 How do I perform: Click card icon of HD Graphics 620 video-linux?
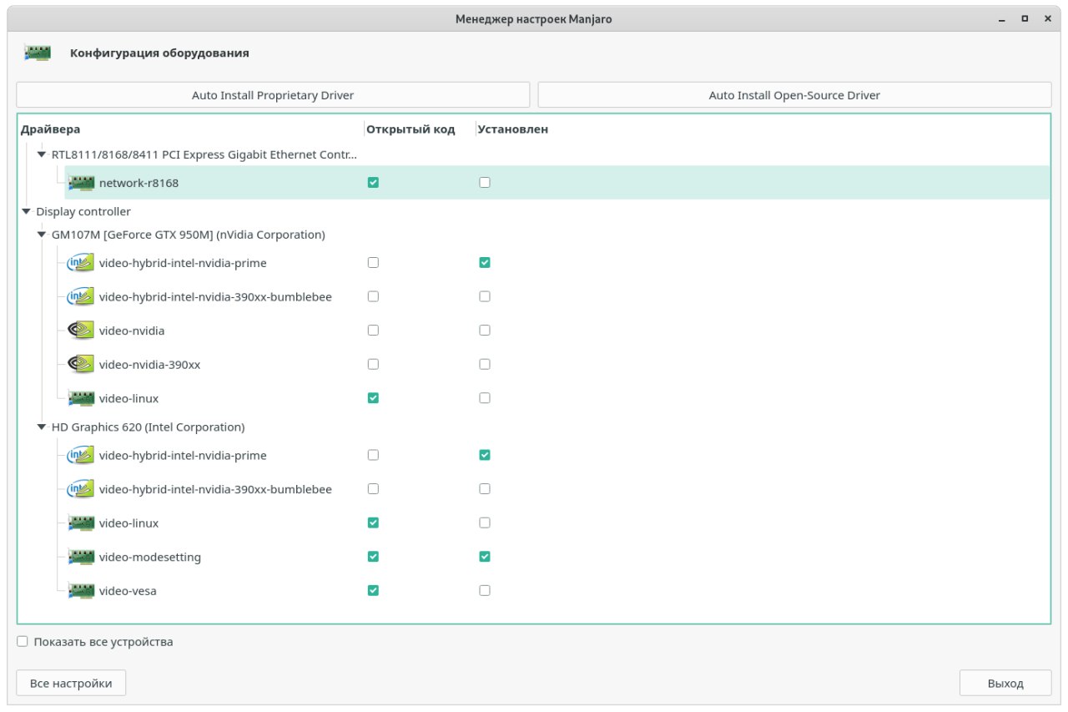pos(81,523)
